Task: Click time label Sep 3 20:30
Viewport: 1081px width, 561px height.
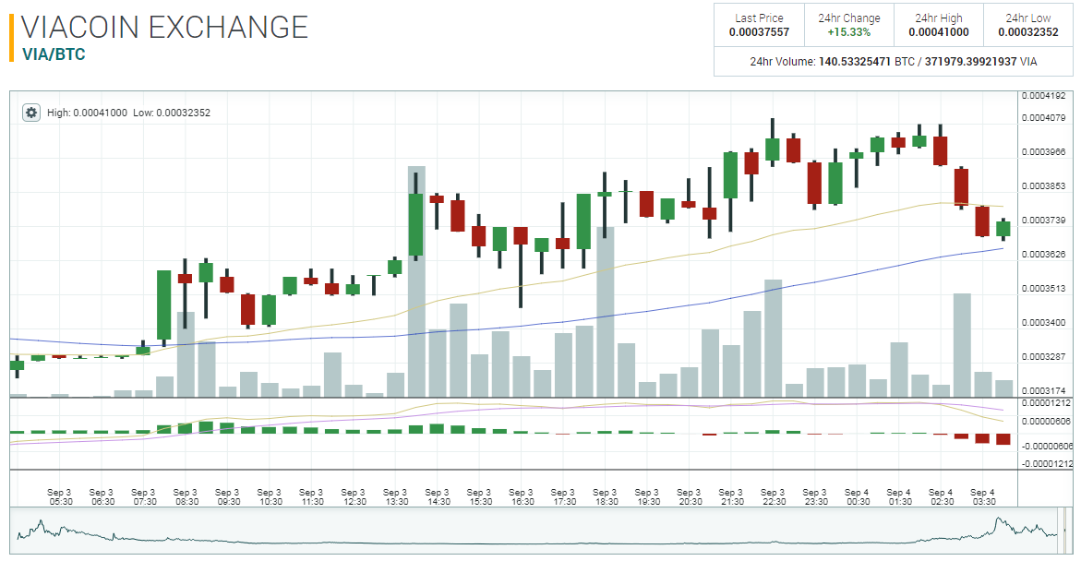Action: click(x=691, y=497)
